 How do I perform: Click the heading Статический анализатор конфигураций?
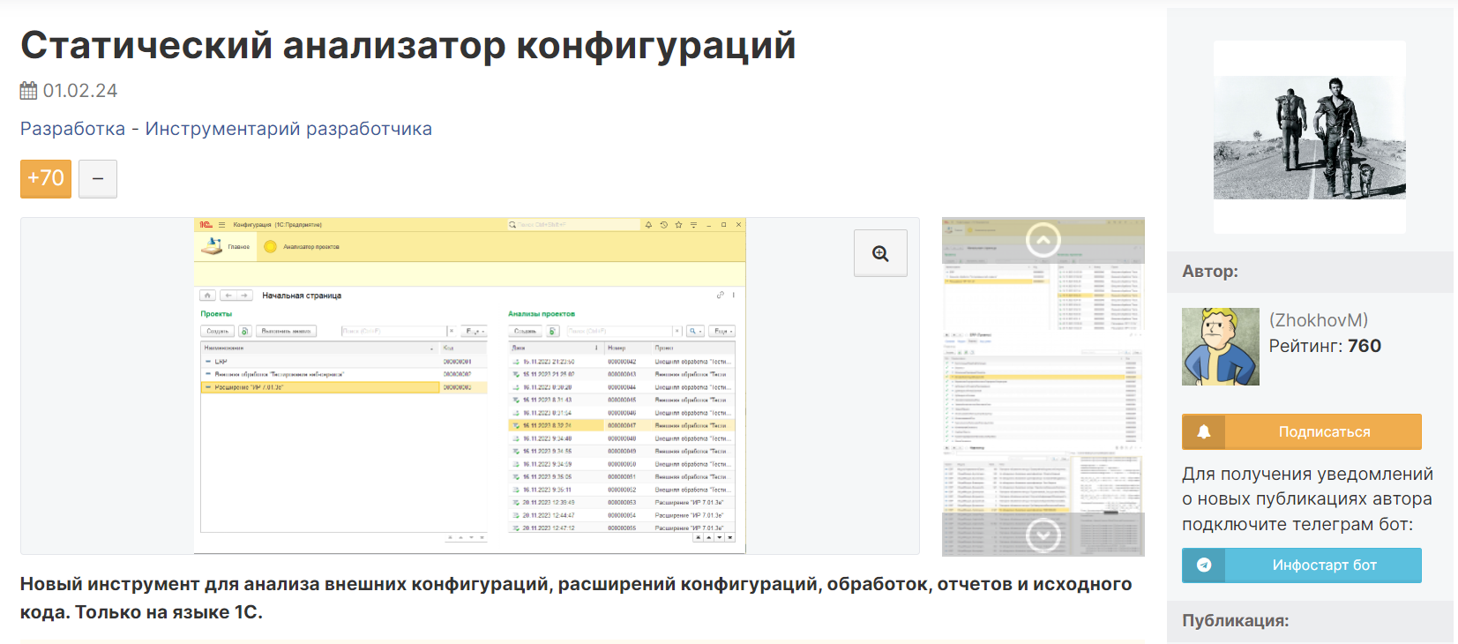tap(408, 45)
